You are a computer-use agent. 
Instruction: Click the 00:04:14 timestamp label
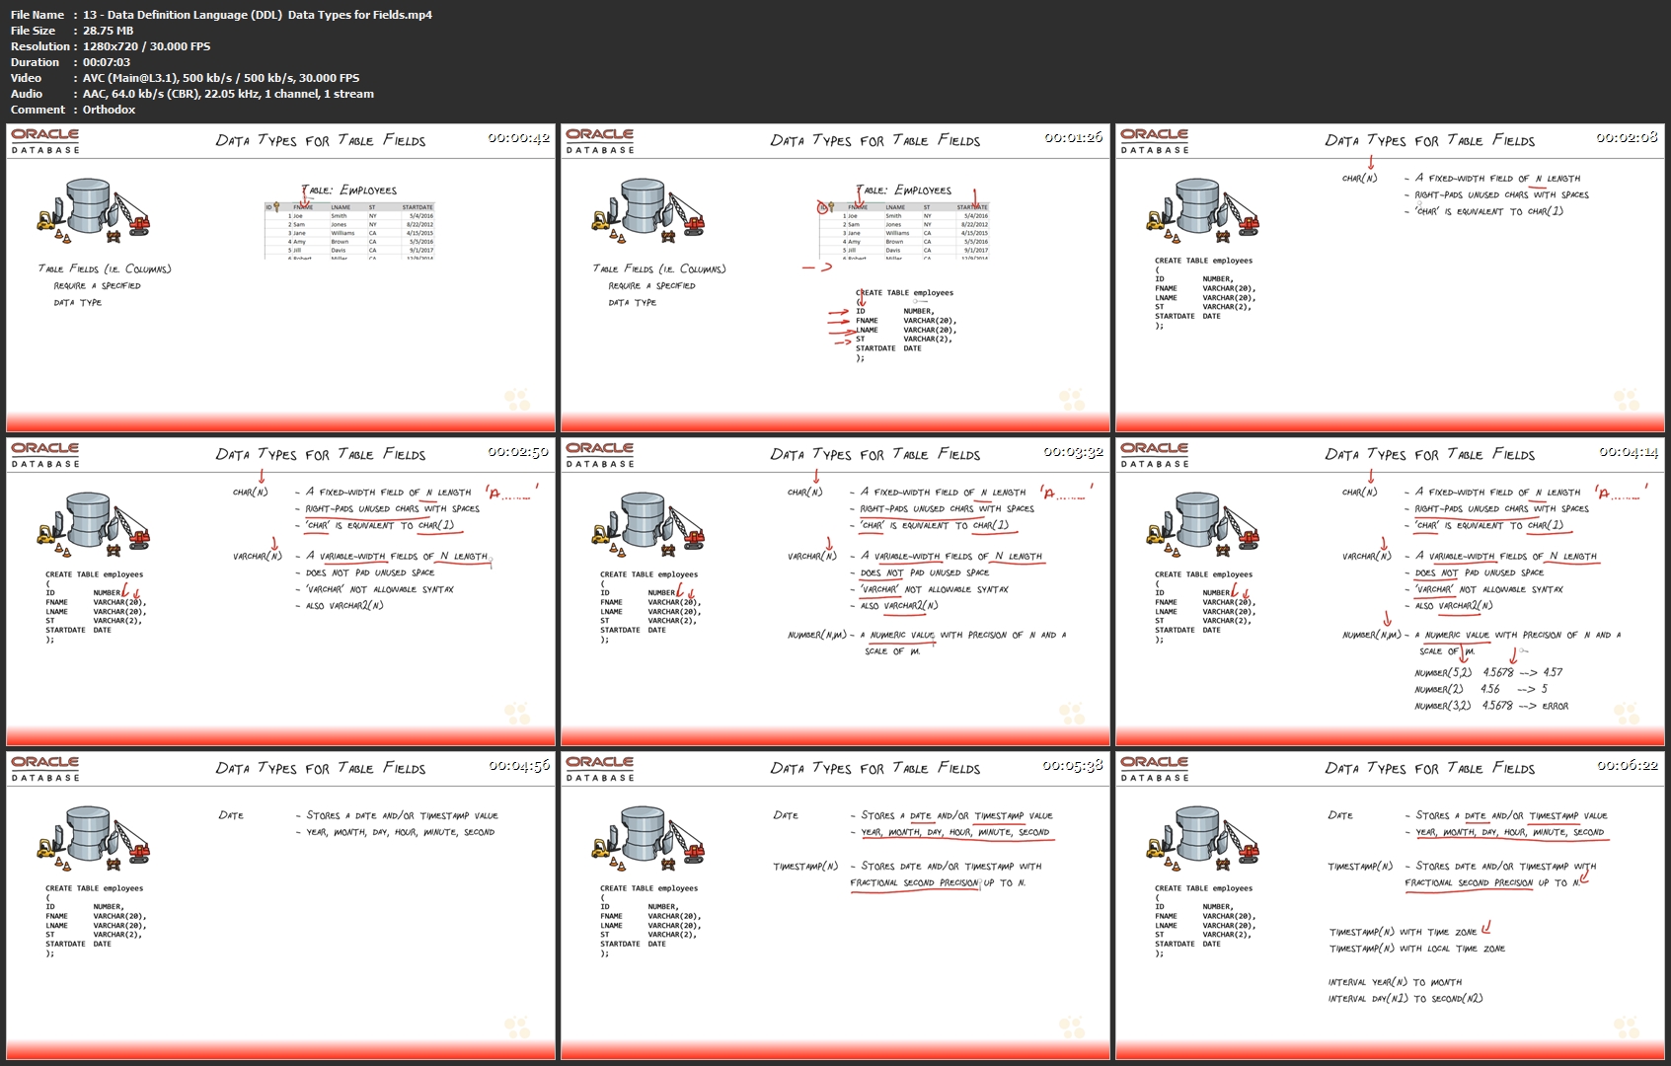point(1628,451)
